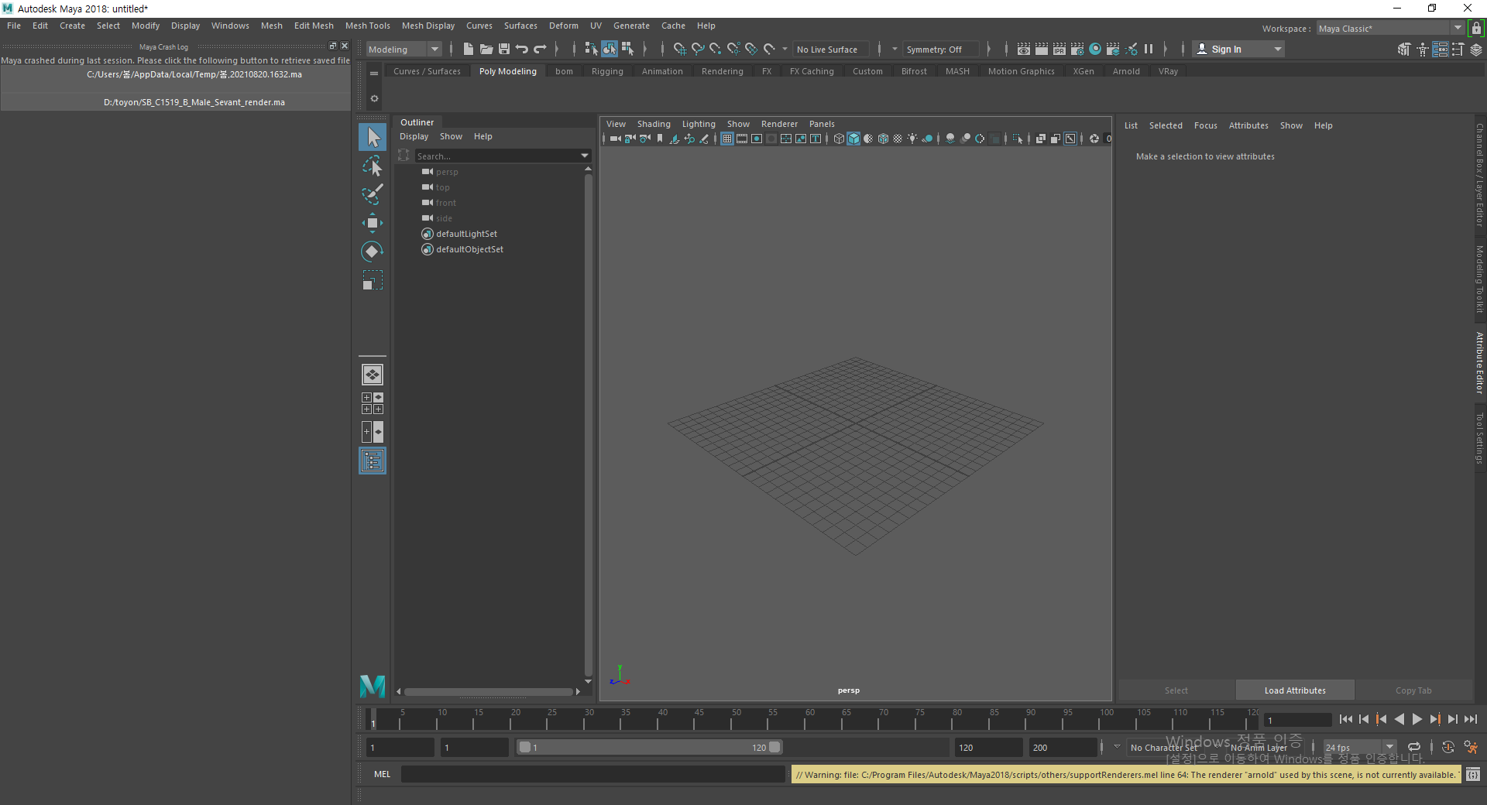Click the Redo arrow icon
This screenshot has width=1487, height=805.
coord(540,49)
